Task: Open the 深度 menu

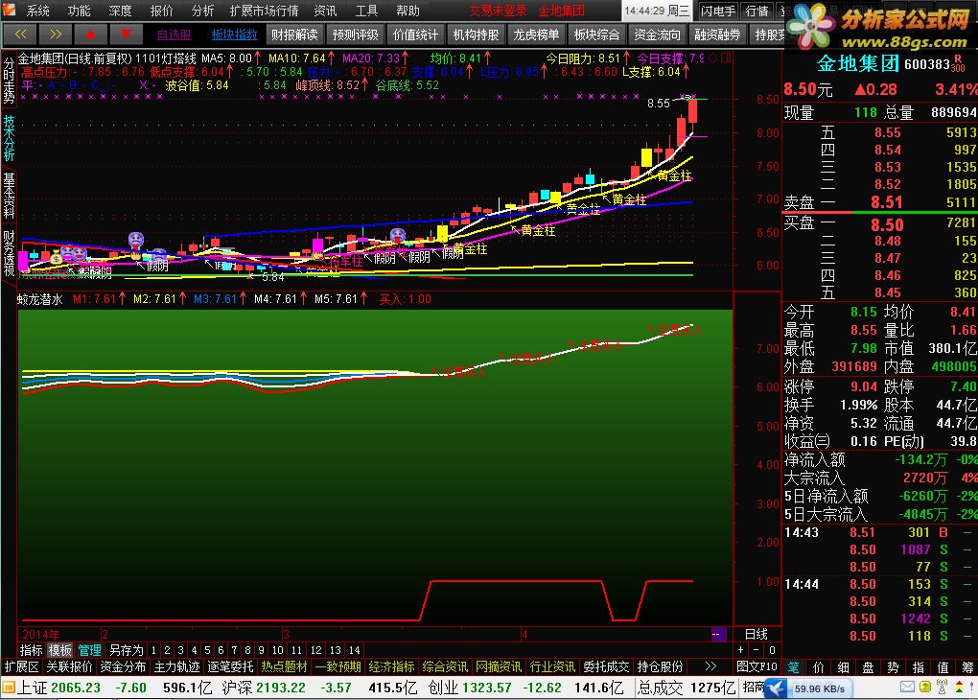Action: tap(121, 11)
